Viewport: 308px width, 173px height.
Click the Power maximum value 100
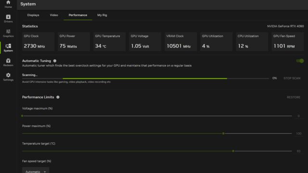(298, 134)
